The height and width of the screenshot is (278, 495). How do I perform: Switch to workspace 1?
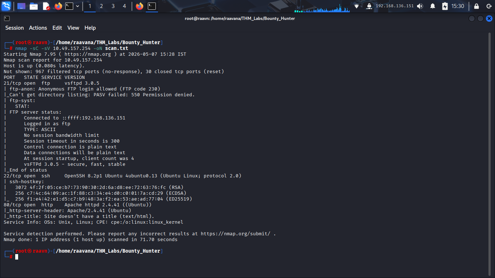90,6
